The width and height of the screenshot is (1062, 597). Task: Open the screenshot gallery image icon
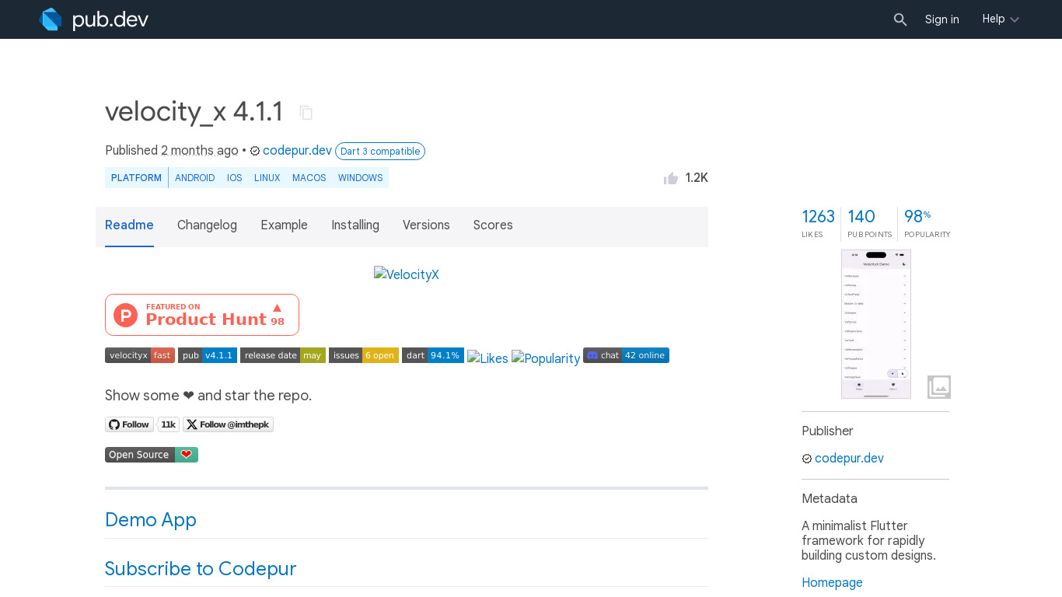(939, 386)
